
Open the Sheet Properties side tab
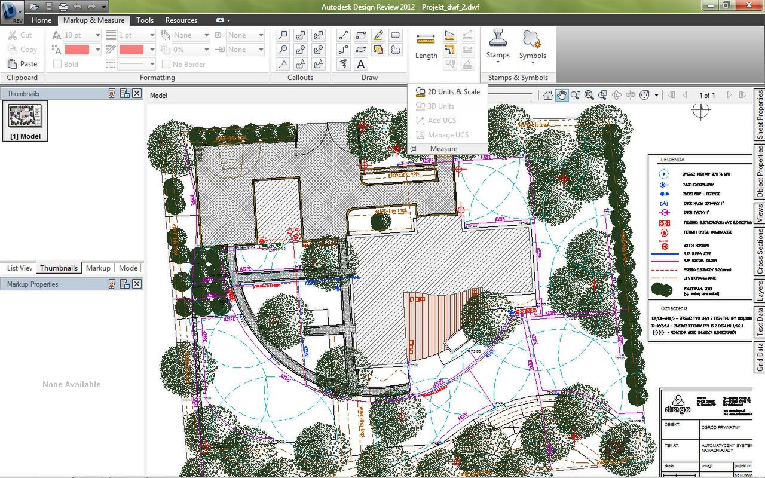(x=760, y=115)
